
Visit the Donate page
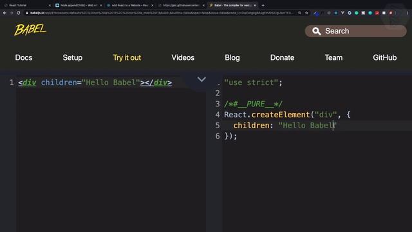tap(282, 57)
